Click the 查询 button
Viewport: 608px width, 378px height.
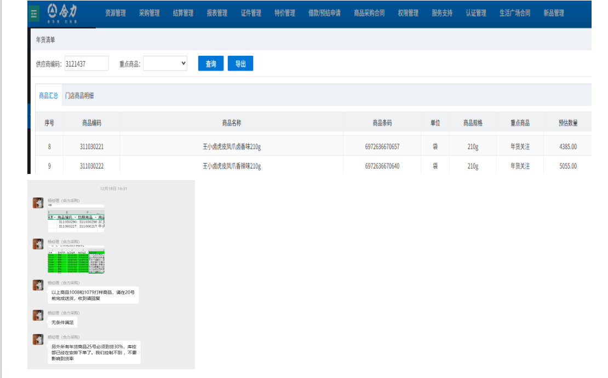click(210, 64)
